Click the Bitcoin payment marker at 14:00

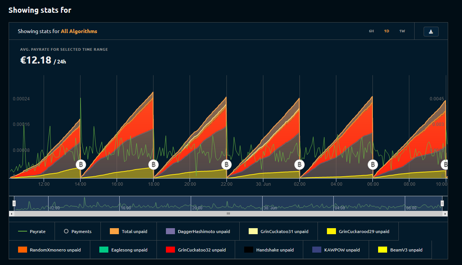[81, 165]
